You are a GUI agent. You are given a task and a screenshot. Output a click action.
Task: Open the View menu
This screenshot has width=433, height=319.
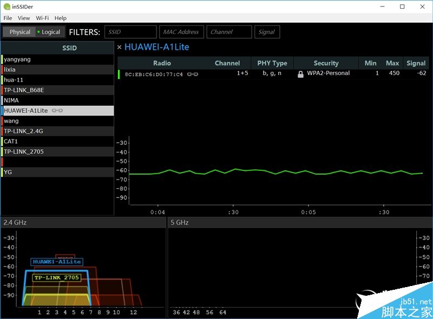(x=24, y=18)
